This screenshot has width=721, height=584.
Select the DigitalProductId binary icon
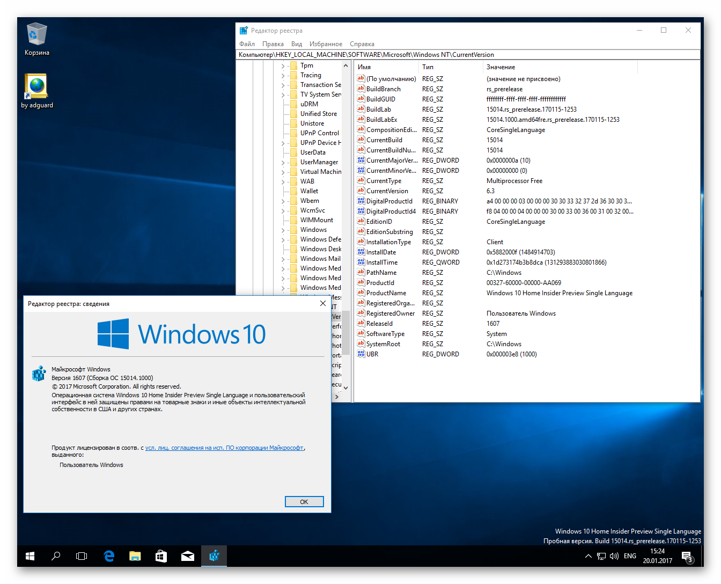361,201
